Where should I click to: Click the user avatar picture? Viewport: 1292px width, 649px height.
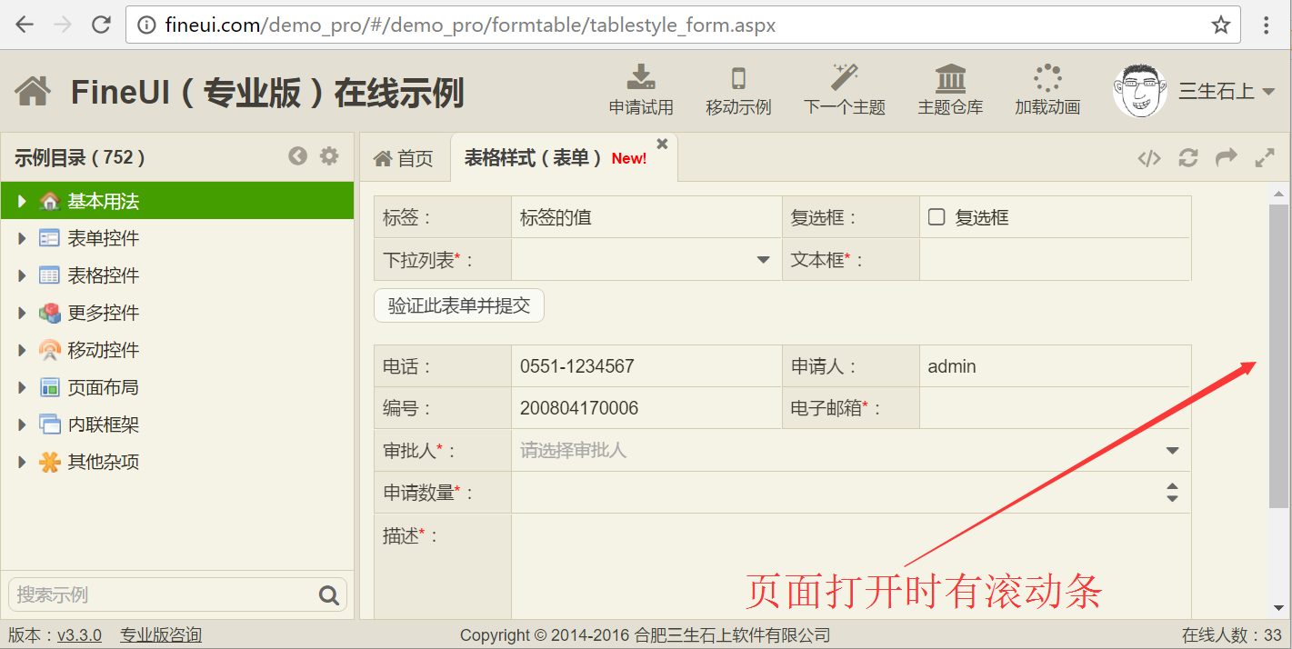[1140, 91]
